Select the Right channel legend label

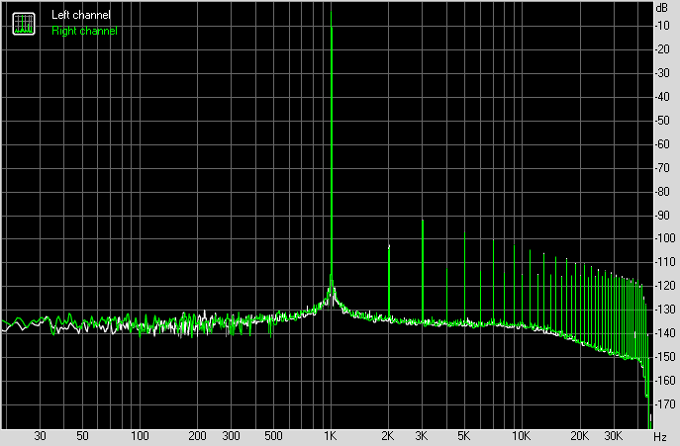click(x=84, y=31)
